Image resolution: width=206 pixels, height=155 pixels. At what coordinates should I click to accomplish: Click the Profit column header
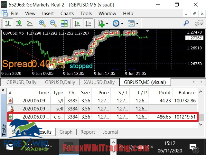160,93
